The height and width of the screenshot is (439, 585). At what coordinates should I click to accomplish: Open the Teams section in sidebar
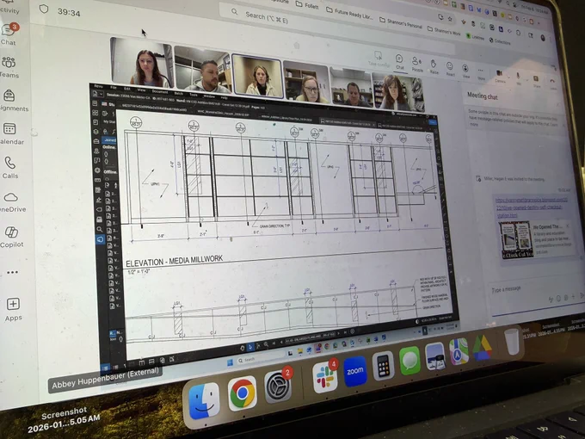pos(9,67)
